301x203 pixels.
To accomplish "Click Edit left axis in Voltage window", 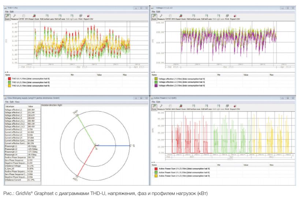I will pyautogui.click(x=207, y=17).
